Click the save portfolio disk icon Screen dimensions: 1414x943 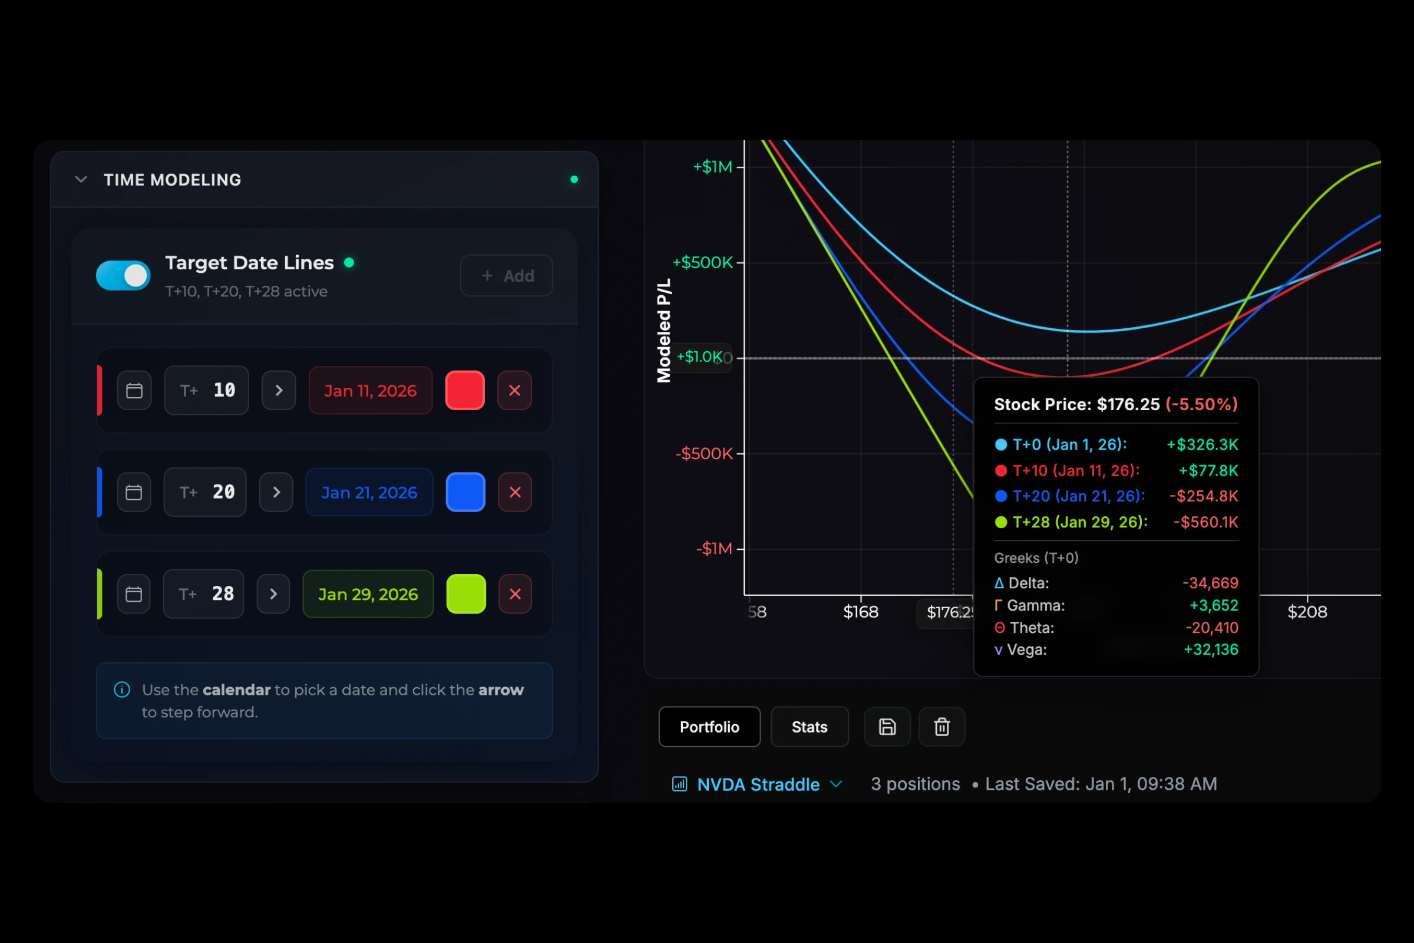(887, 727)
